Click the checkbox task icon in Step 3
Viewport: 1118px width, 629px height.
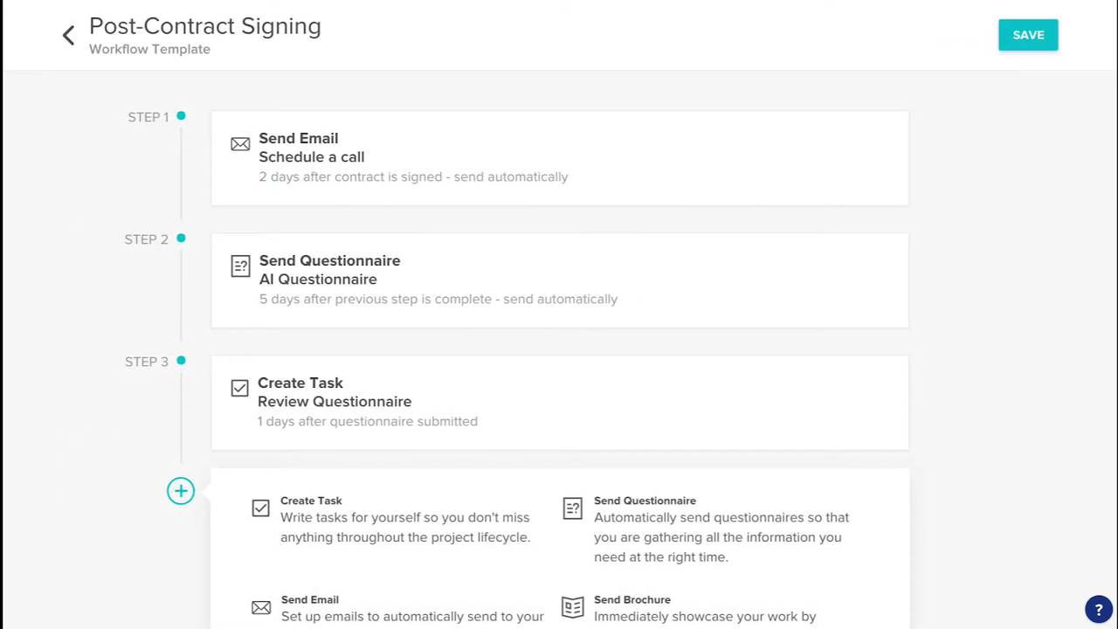[x=239, y=388]
